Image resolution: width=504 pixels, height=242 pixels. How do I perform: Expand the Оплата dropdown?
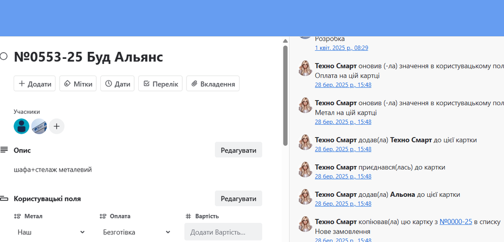(x=136, y=232)
